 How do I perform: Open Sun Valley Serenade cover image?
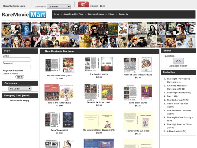pyautogui.click(x=99, y=143)
